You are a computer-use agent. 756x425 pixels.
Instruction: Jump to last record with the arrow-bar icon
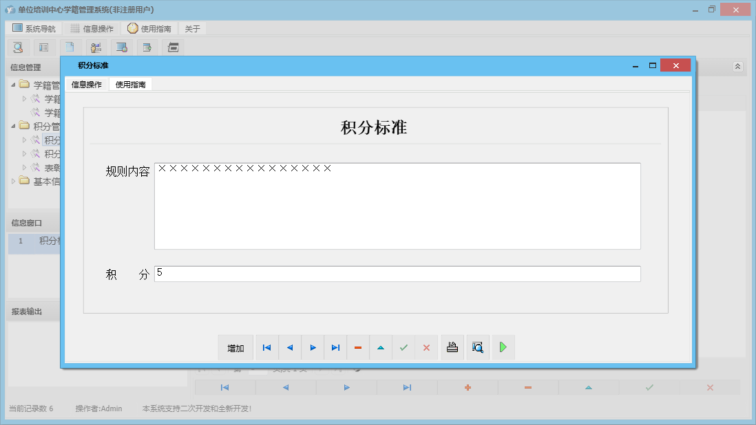point(335,347)
